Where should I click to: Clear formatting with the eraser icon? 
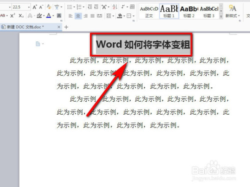(49, 7)
